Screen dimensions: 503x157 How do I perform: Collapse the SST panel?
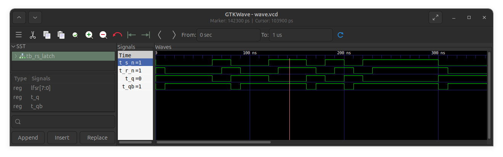point(13,46)
